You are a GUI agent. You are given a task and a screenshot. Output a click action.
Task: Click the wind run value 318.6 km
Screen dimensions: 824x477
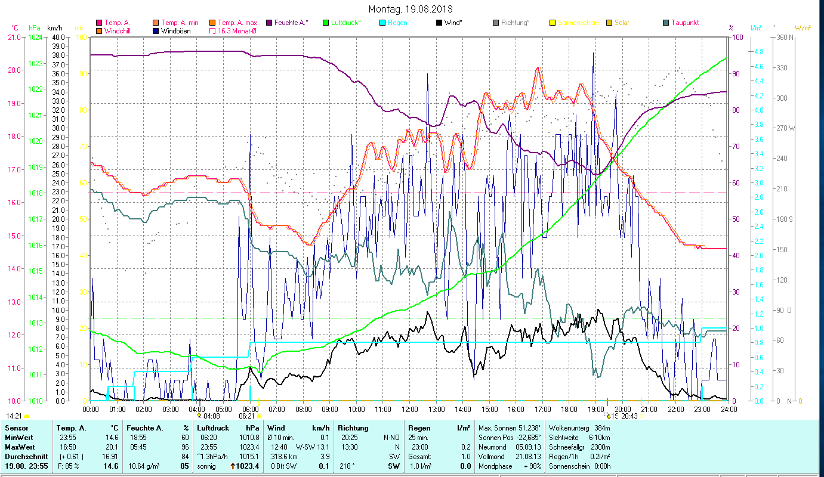click(x=283, y=457)
